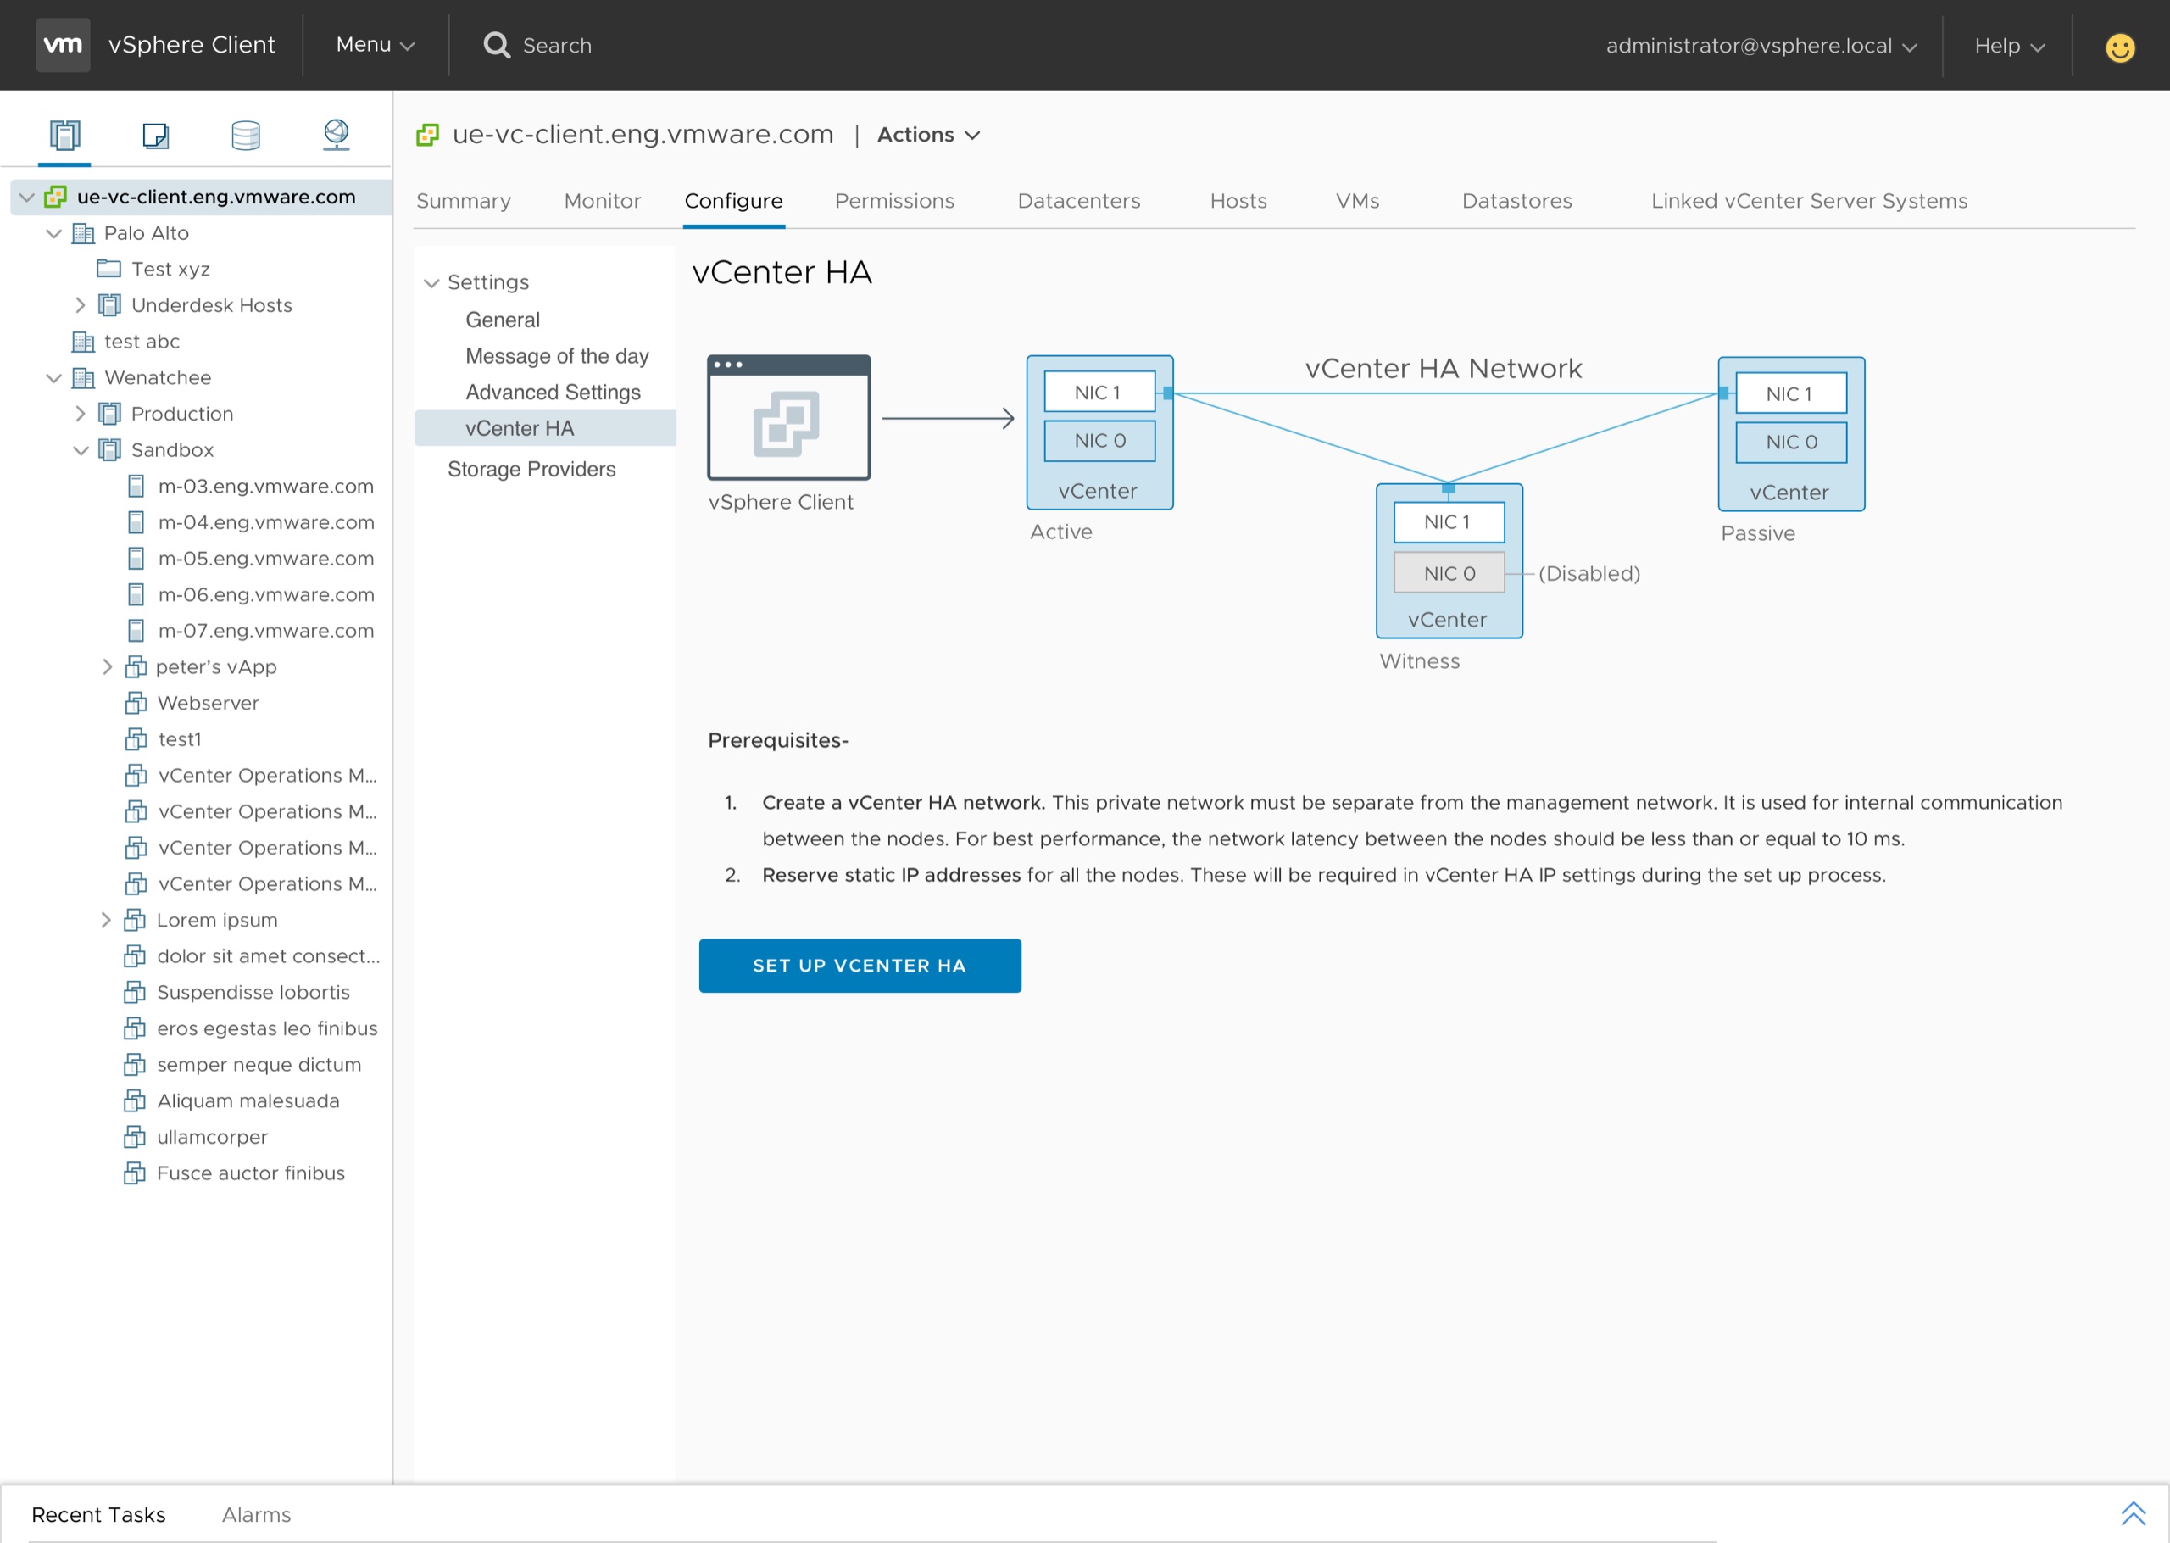Open the Actions dropdown
Viewport: 2170px width, 1543px height.
(x=928, y=135)
